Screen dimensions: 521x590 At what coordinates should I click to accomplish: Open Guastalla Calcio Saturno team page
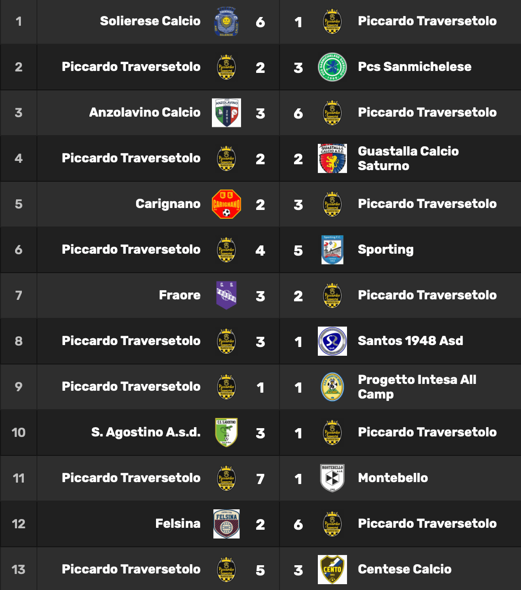click(x=408, y=158)
